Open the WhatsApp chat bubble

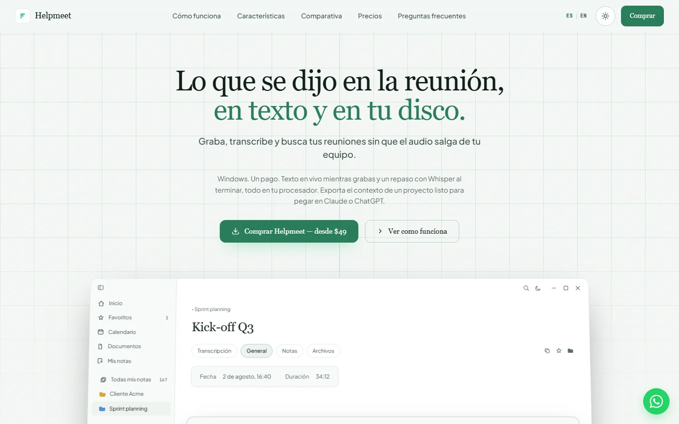[x=656, y=401]
